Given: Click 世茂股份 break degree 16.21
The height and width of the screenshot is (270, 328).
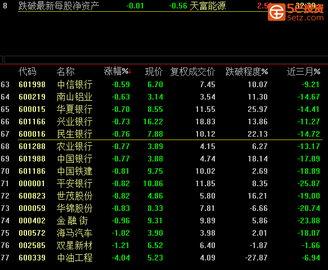Looking at the screenshot, I should coord(258,196).
